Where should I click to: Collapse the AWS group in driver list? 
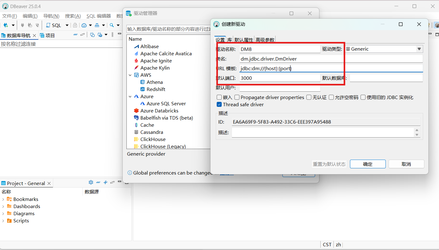130,75
